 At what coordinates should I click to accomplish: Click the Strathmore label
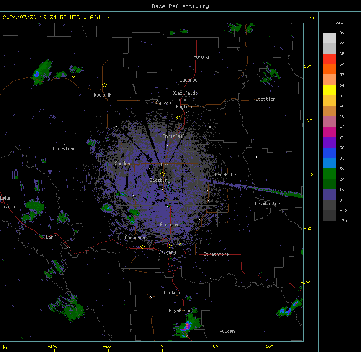click(x=216, y=254)
